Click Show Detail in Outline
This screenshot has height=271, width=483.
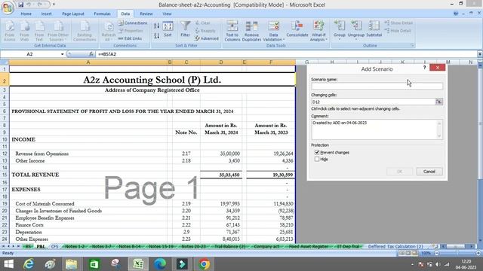pos(398,23)
